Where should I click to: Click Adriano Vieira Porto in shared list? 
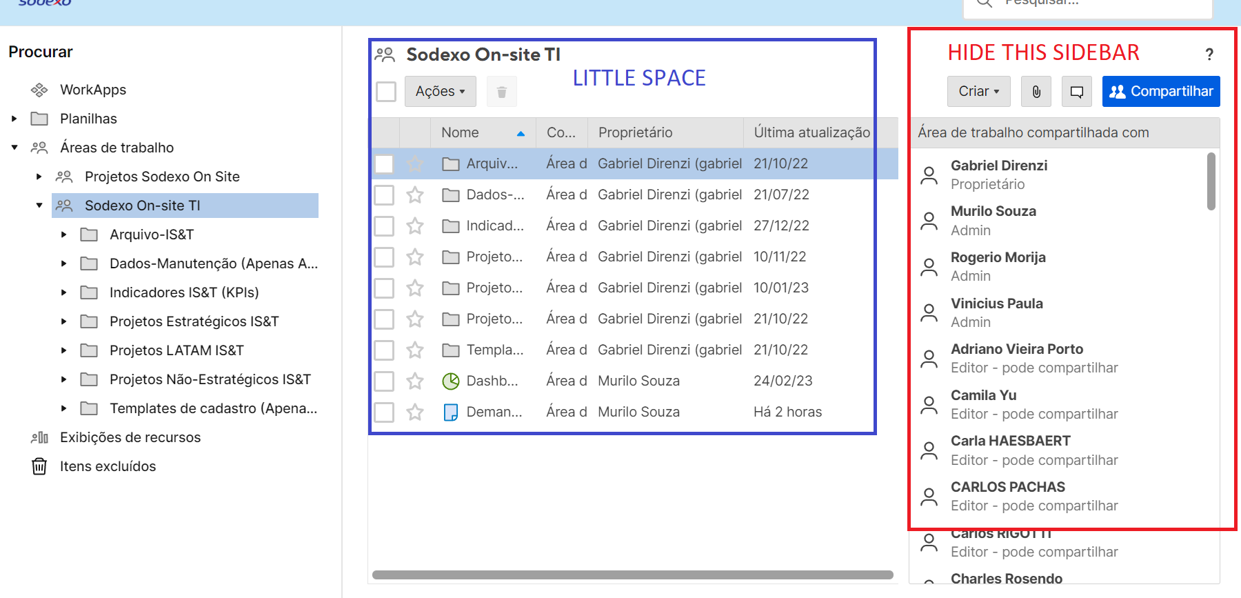(x=1017, y=349)
